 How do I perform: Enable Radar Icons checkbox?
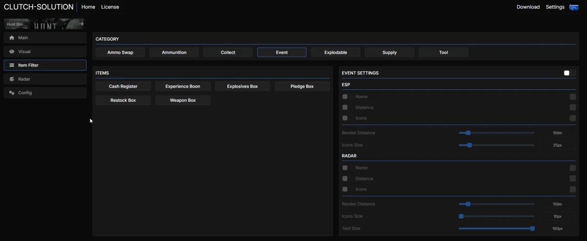pyautogui.click(x=345, y=189)
